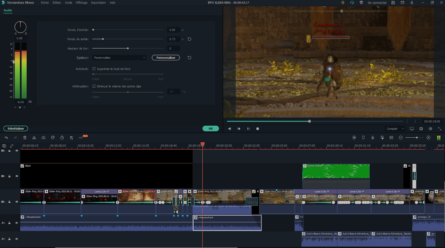445x248 pixels.
Task: Redo action in timeline toolbar
Action: 15,137
